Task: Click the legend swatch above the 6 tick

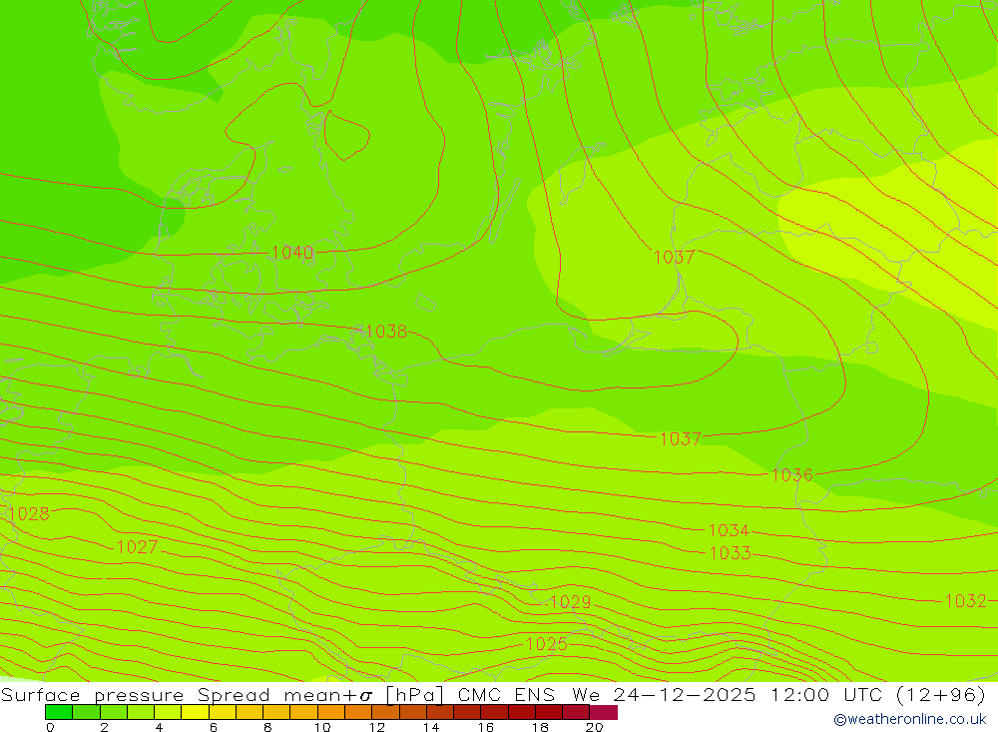Action: (223, 712)
